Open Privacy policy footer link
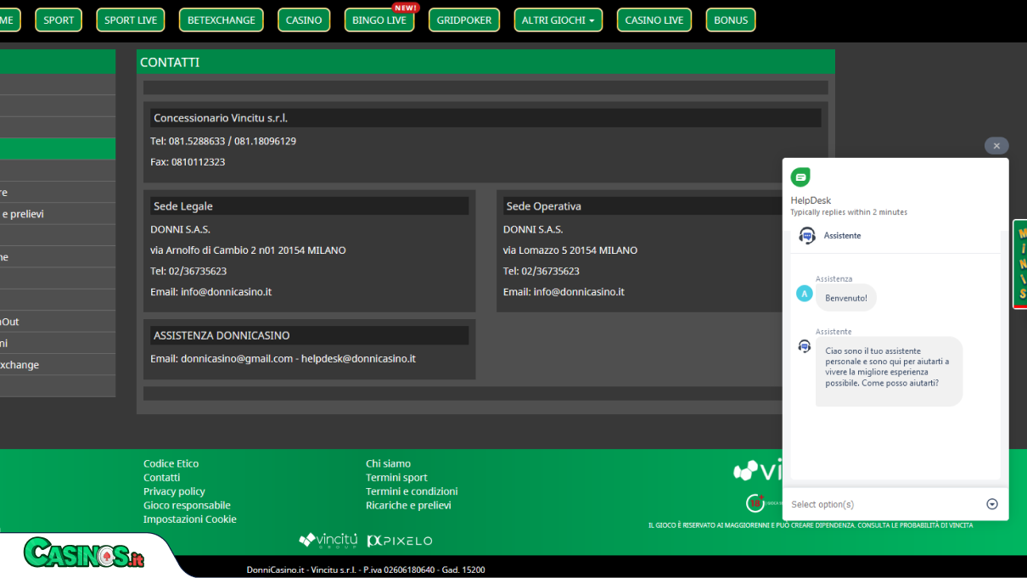Screen dimensions: 1027x578 pyautogui.click(x=174, y=491)
